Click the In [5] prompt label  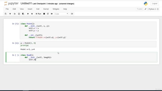(16, 24)
